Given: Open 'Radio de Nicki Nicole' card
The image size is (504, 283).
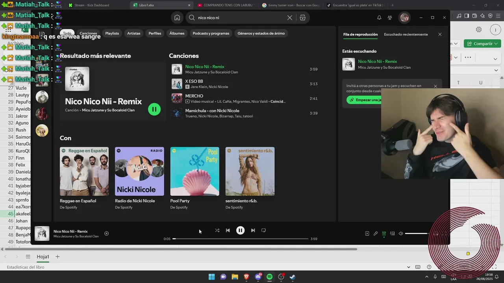Looking at the screenshot, I should tap(139, 178).
